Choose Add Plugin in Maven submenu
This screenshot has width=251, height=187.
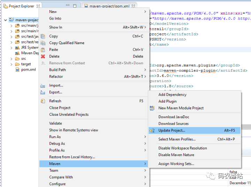(195, 101)
